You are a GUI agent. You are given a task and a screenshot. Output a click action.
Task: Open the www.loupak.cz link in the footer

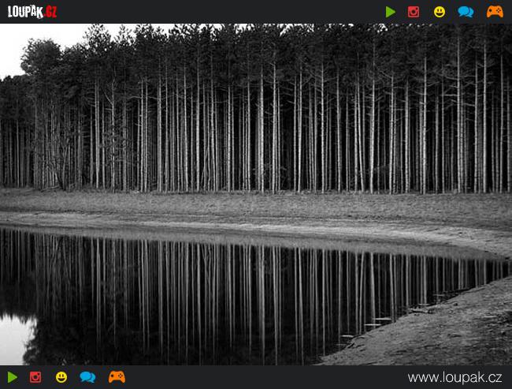point(454,377)
